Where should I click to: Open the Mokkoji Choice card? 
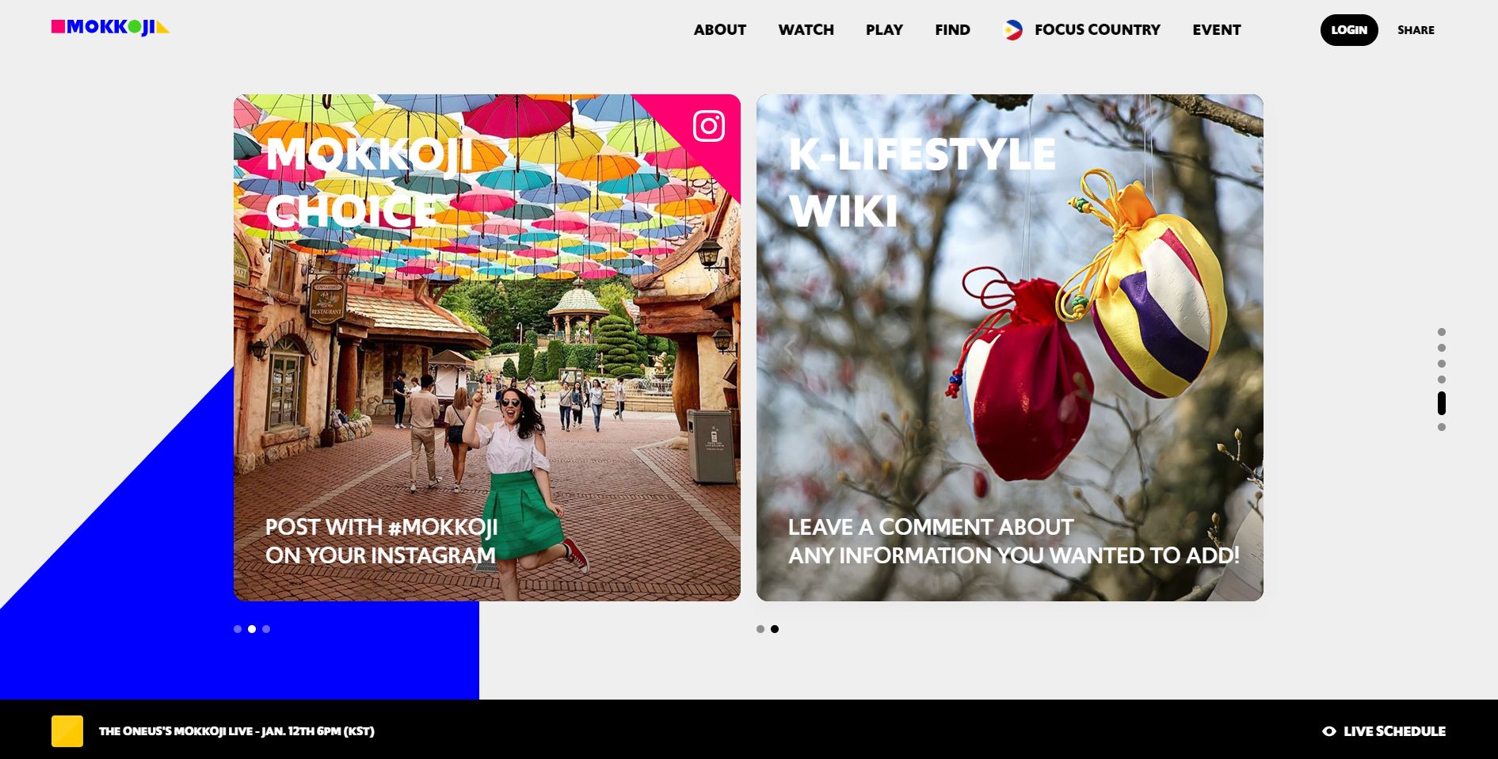pos(487,348)
